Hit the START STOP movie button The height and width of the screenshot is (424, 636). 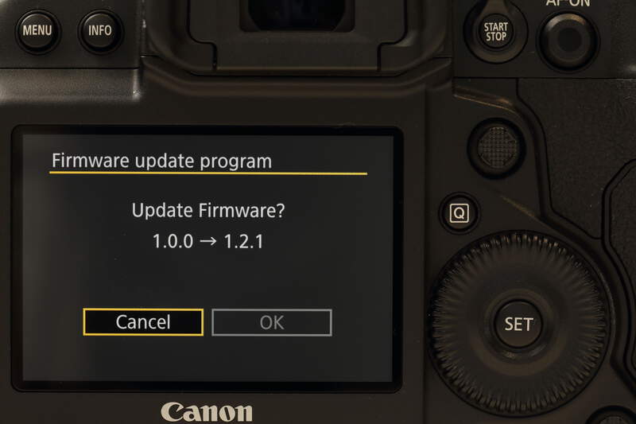point(495,32)
